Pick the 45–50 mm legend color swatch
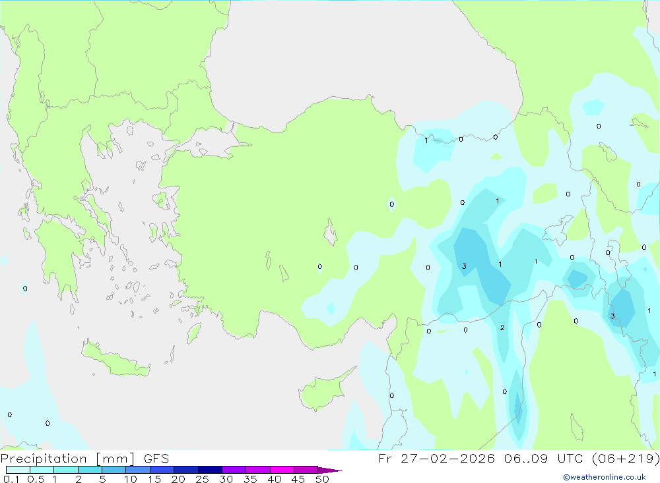 pyautogui.click(x=306, y=470)
